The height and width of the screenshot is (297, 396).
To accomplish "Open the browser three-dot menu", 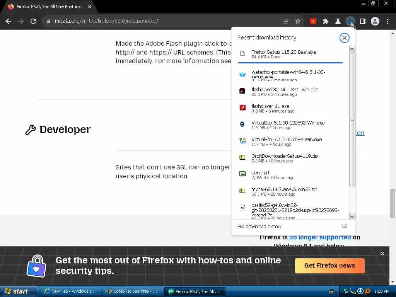I will click(387, 22).
